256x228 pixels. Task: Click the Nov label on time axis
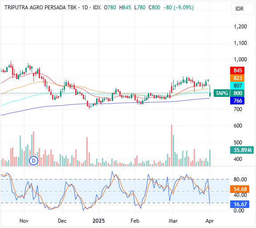pyautogui.click(x=24, y=221)
